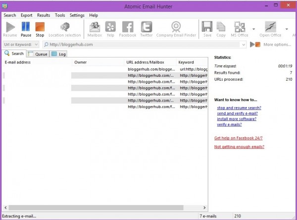Copy results to the clipboard

[x=221, y=29]
